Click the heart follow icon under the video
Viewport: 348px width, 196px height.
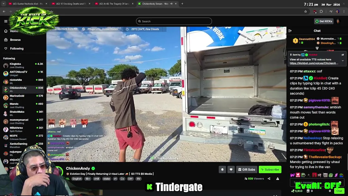pos(231,170)
